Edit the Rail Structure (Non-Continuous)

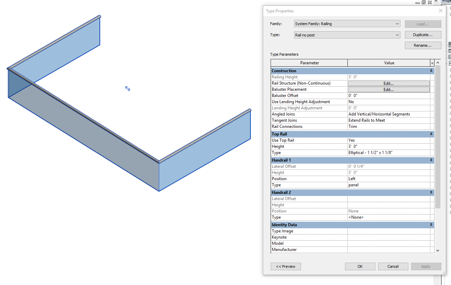coord(388,83)
